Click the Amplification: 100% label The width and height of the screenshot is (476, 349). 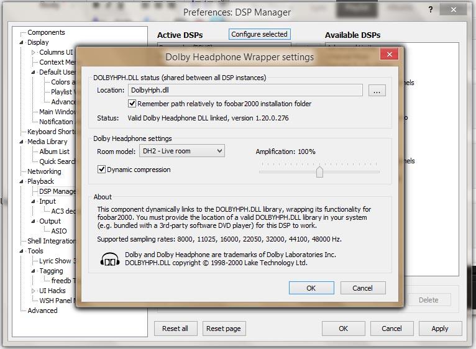(285, 152)
